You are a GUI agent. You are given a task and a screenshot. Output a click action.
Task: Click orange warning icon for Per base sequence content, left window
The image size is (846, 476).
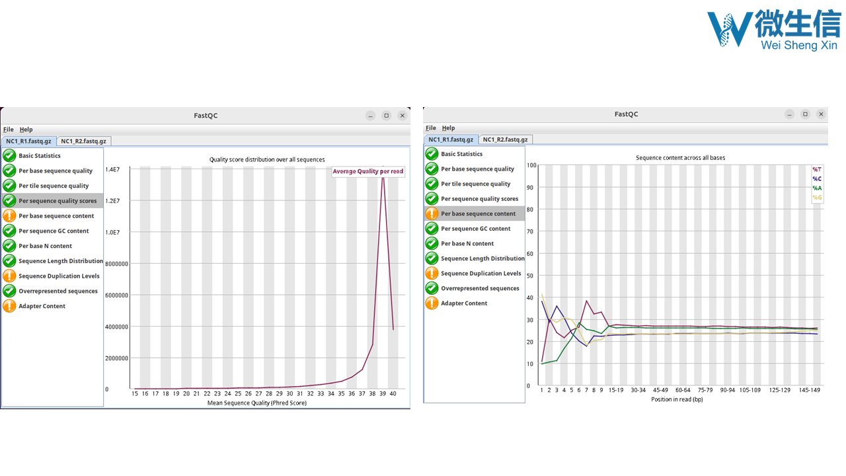(x=9, y=216)
